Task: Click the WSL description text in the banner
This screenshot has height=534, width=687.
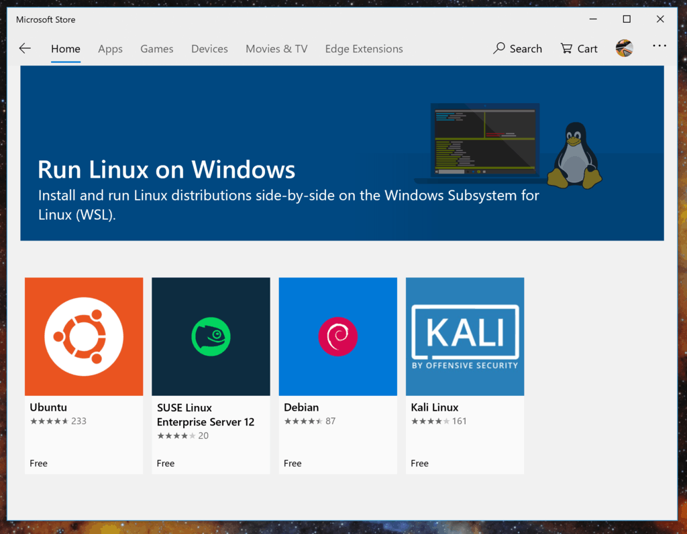Action: (x=288, y=205)
